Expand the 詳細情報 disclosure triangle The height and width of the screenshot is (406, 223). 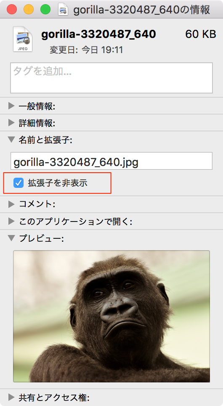11,123
